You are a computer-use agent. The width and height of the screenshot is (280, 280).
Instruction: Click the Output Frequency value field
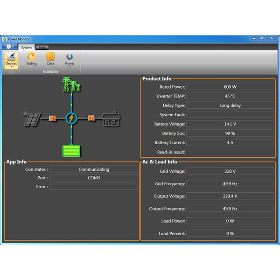click(x=230, y=209)
